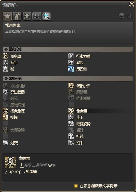
Task: Open the dancing figure special emotes tab
Action: tap(27, 16)
